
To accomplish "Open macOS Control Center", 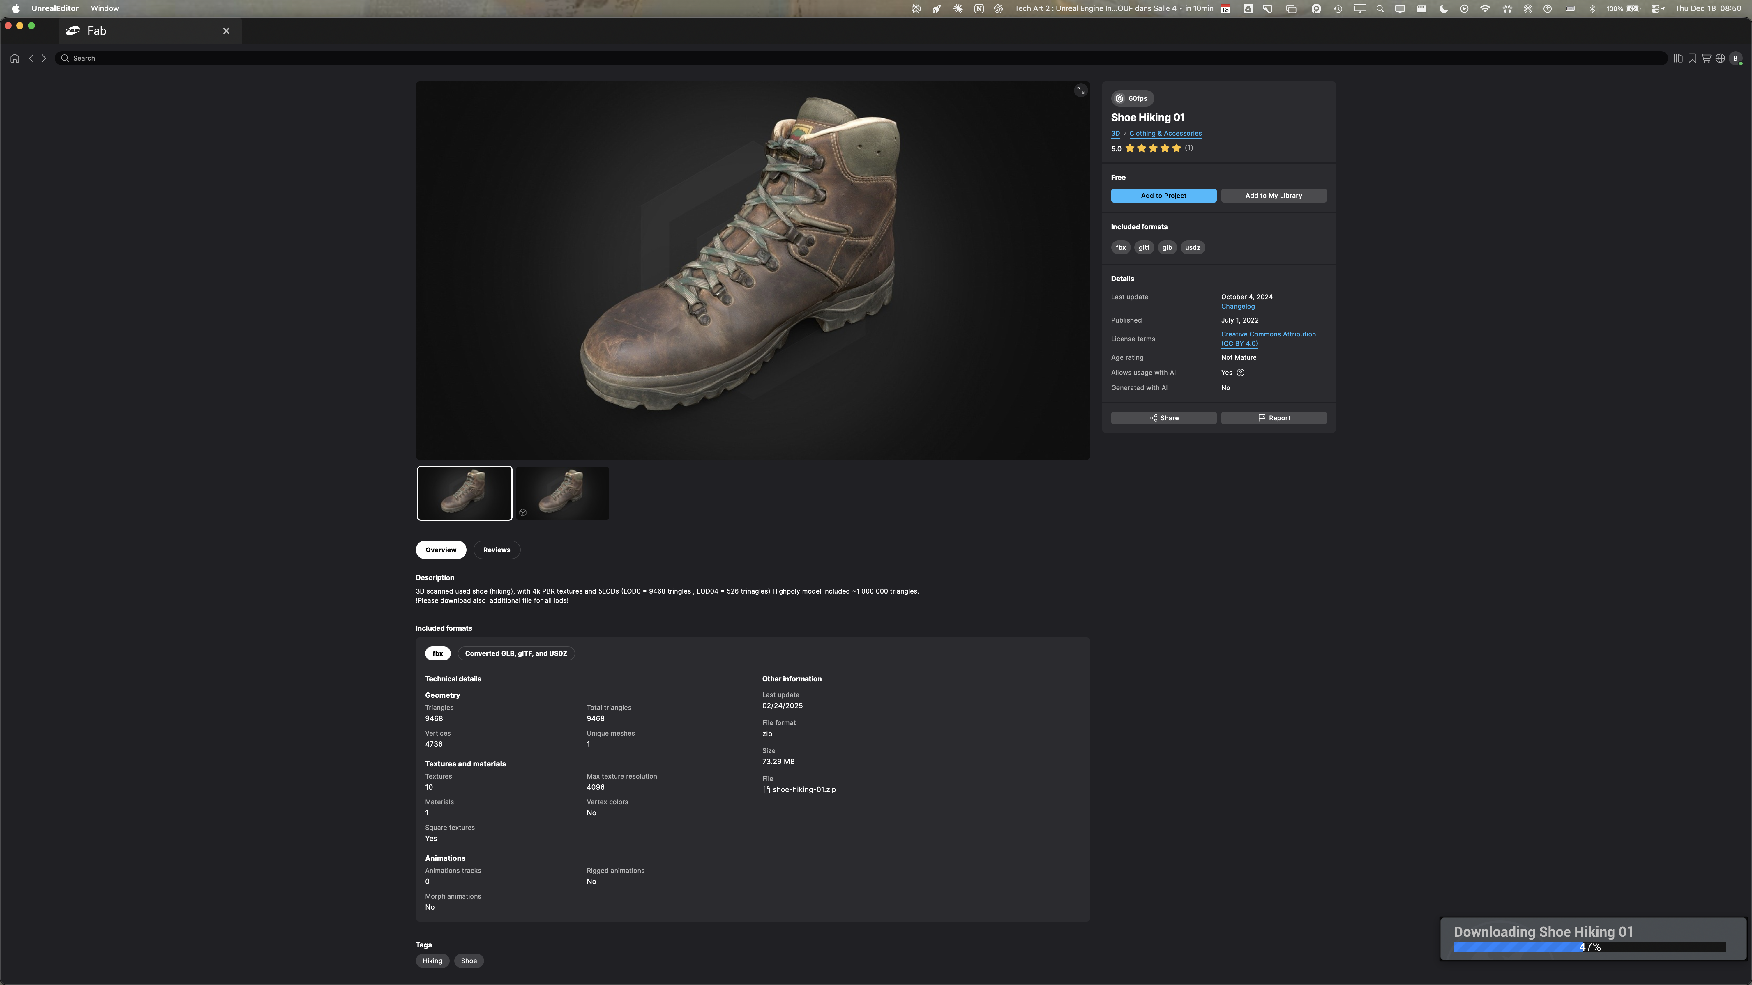I will (1657, 9).
